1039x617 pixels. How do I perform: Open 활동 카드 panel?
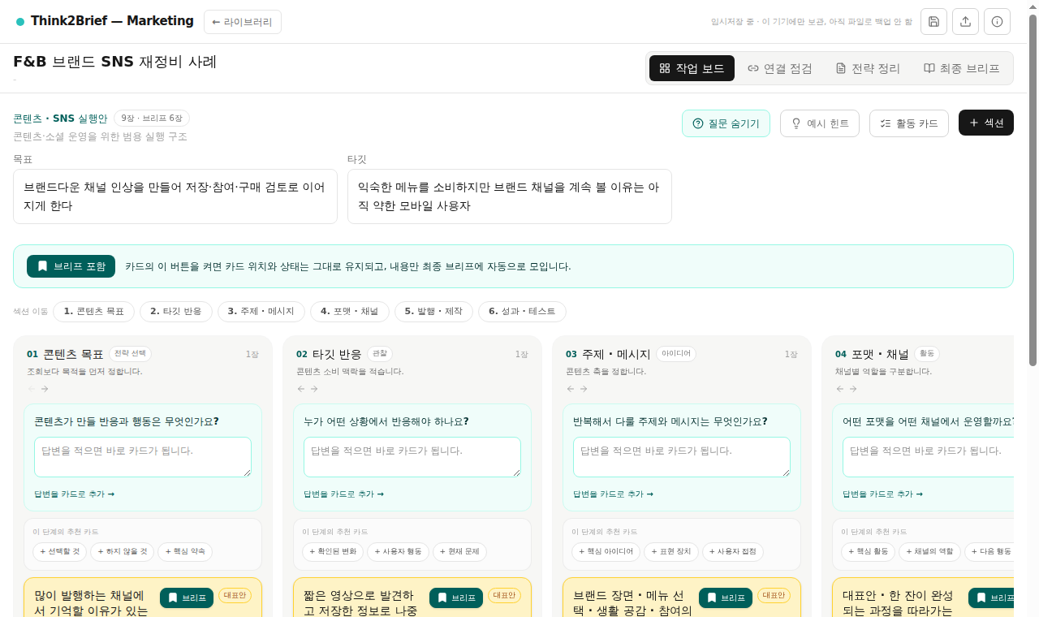pyautogui.click(x=909, y=123)
